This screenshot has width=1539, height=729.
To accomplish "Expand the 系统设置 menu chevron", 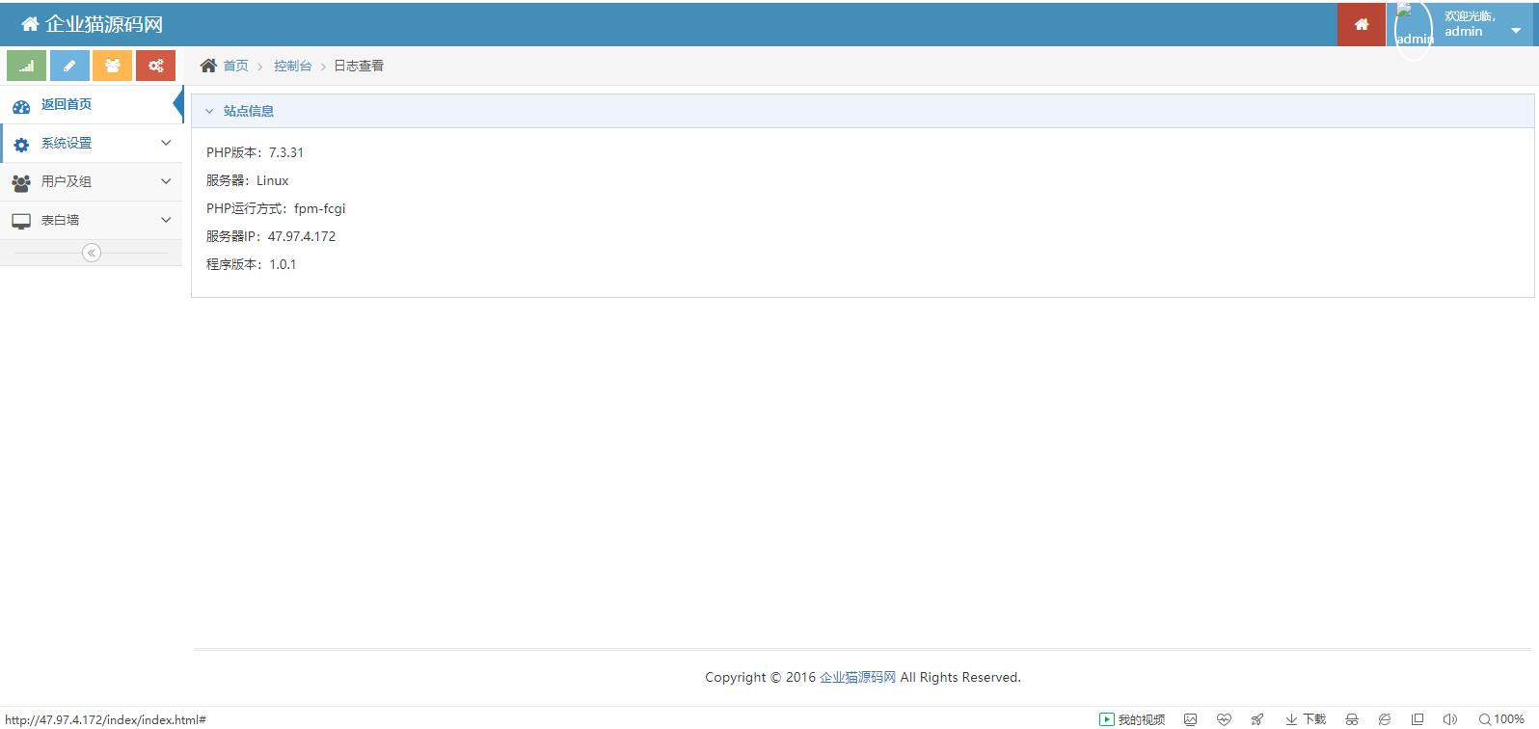I will tap(166, 143).
